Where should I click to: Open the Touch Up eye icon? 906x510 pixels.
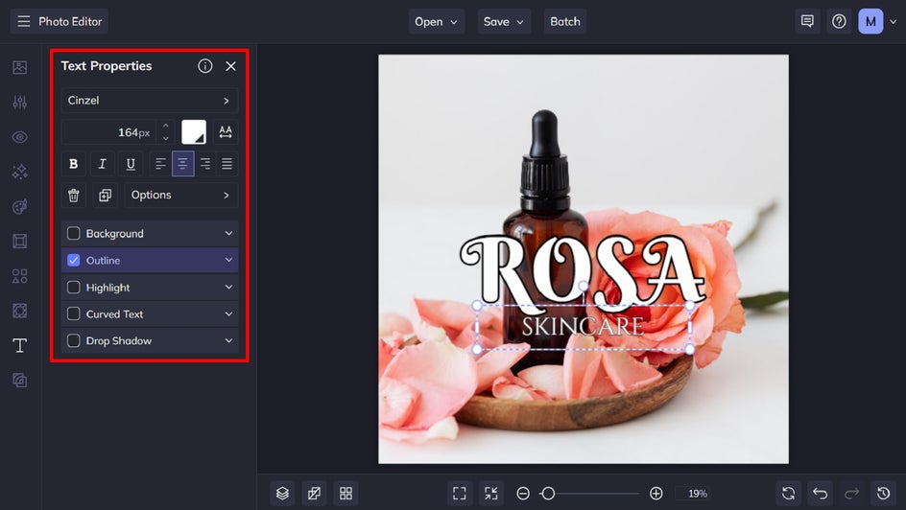click(x=19, y=137)
